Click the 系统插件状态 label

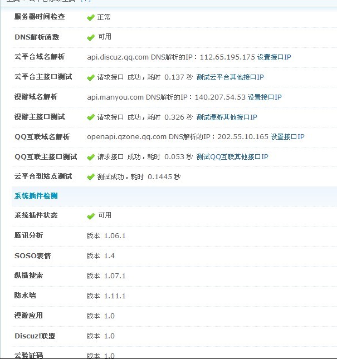36,215
